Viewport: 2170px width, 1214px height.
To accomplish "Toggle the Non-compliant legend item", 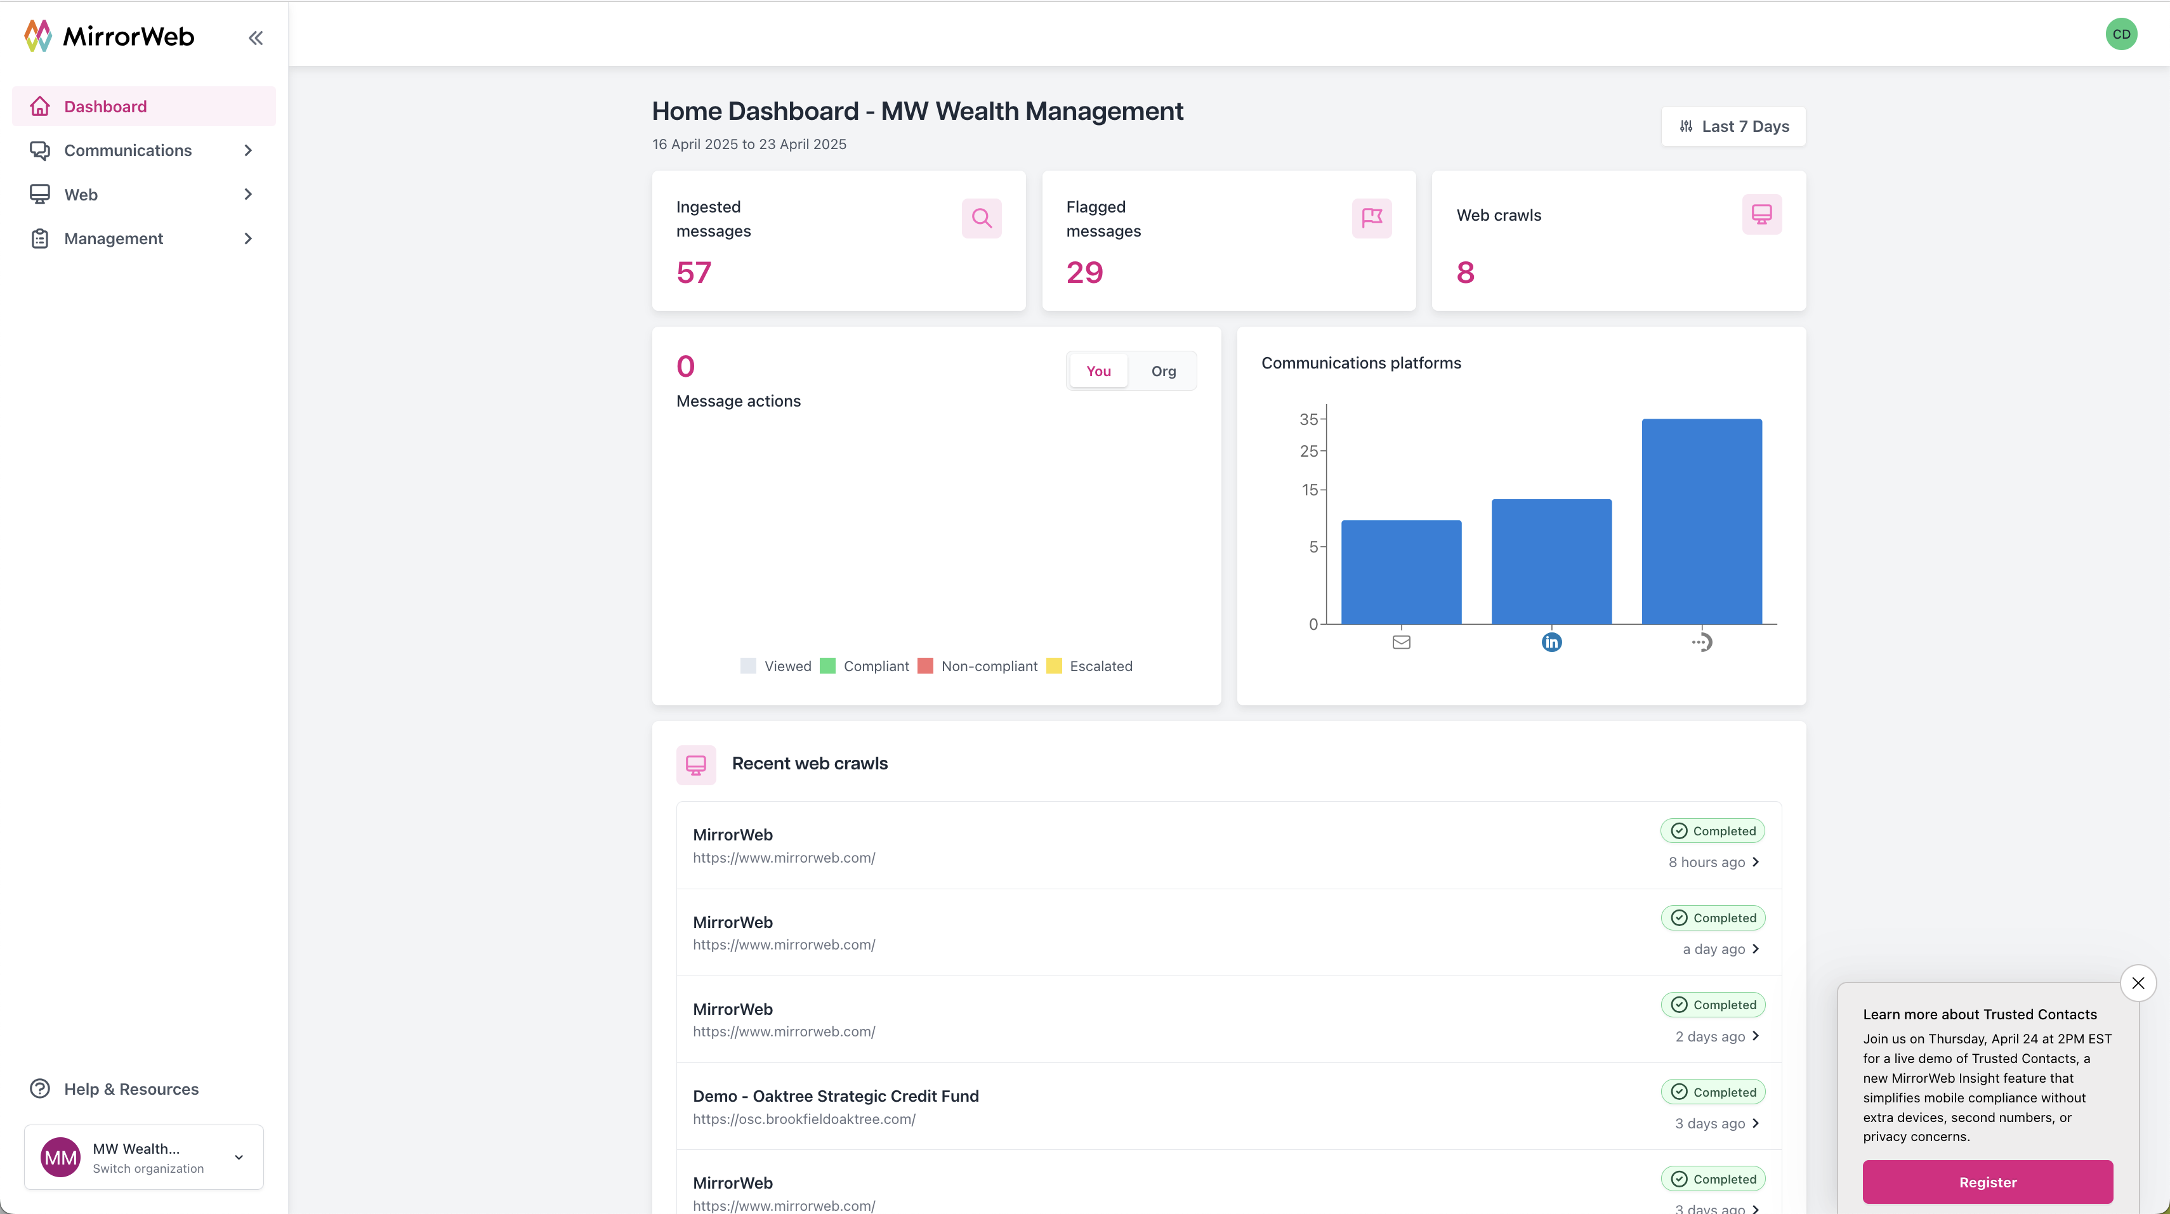I will (x=977, y=666).
